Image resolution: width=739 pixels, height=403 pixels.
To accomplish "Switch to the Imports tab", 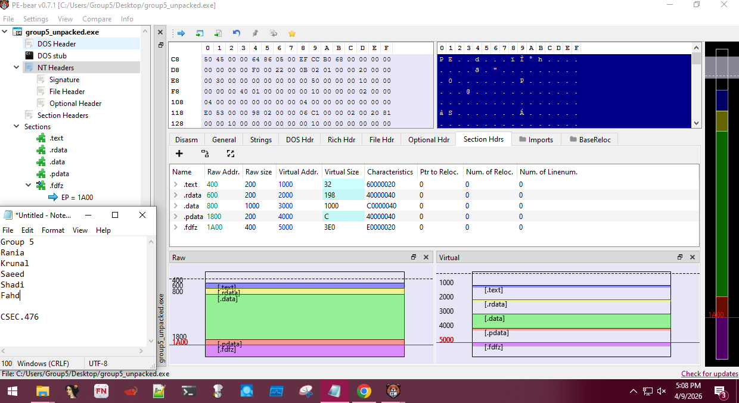I will click(x=536, y=139).
